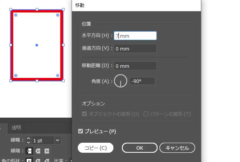240x162 pixels.
Task: Click the 垂直方向 (V) input field
Action: click(x=135, y=49)
